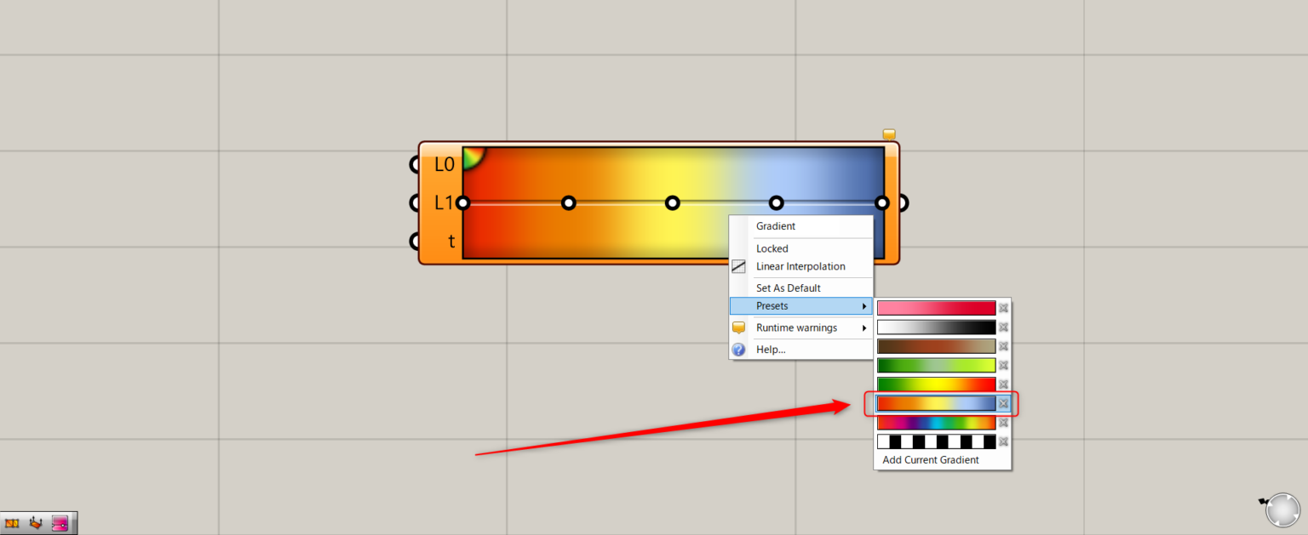Click the middle point-surface icon in the bottom toolbar
This screenshot has width=1308, height=535.
tap(36, 523)
